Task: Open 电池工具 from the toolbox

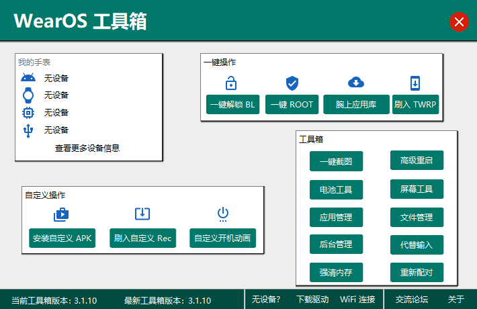Action: pos(336,189)
